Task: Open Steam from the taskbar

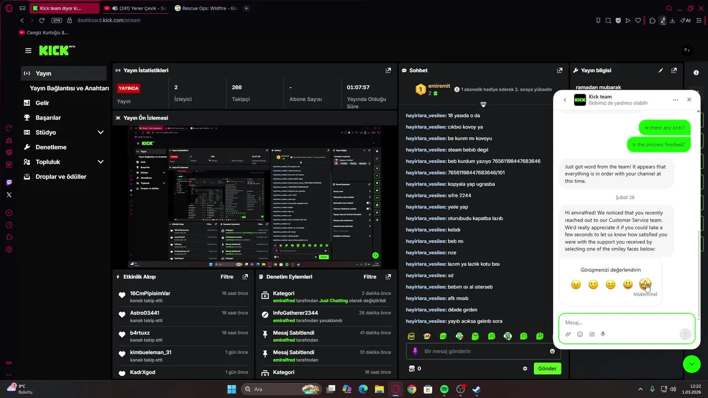Action: click(x=476, y=389)
